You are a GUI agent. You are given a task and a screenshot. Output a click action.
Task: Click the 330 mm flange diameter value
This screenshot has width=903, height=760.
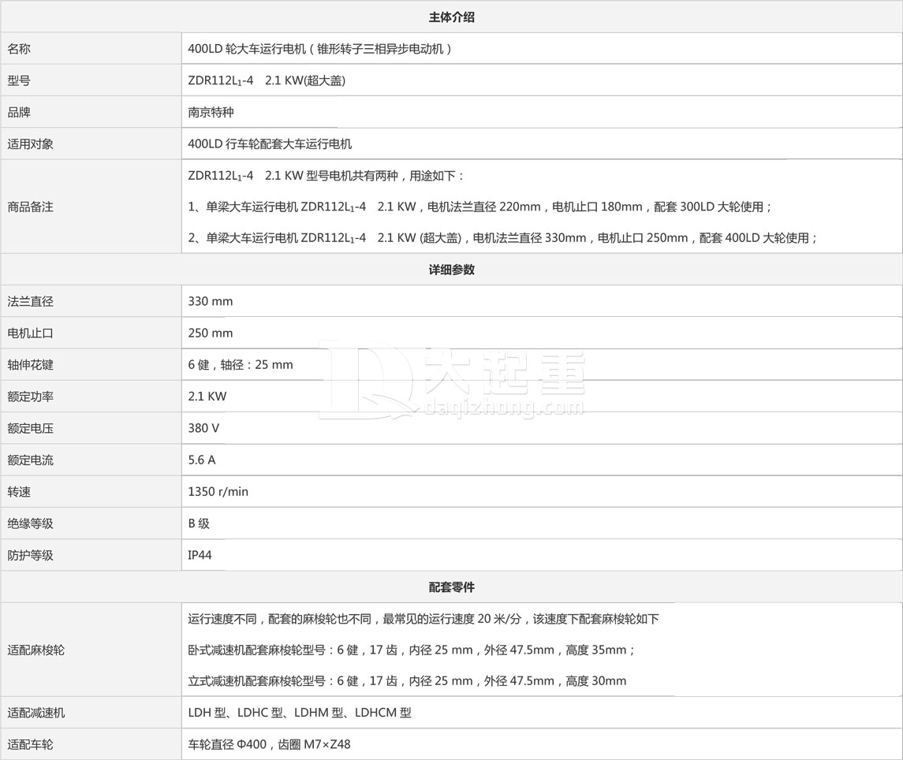pyautogui.click(x=211, y=301)
